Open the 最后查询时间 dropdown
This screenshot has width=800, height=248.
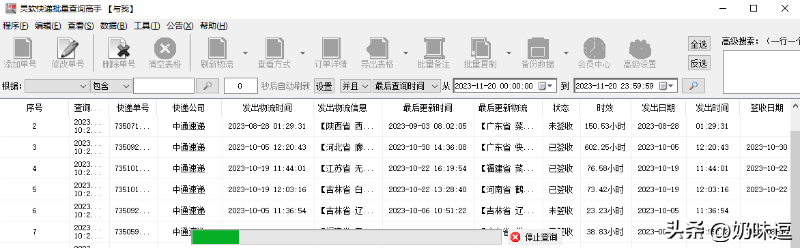(406, 86)
